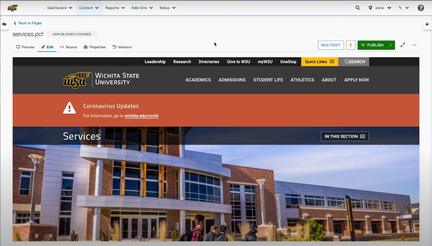Click the green Publish button
The height and width of the screenshot is (246, 432).
372,45
